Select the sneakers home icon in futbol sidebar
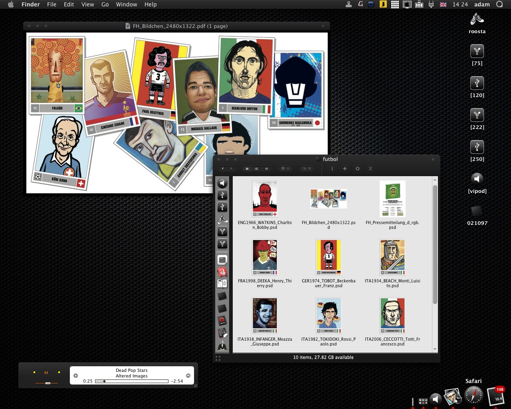Screen dimensions: 511x409 [x=222, y=219]
